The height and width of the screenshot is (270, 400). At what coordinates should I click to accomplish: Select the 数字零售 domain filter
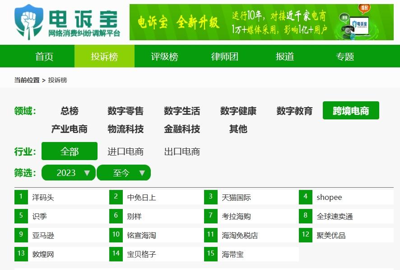(126, 111)
